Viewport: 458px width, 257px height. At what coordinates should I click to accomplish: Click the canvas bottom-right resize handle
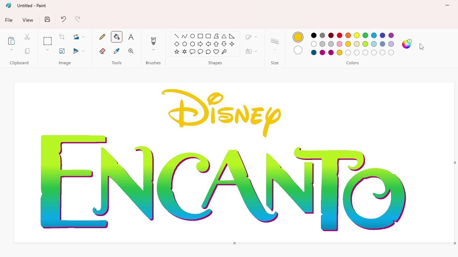coord(455,243)
